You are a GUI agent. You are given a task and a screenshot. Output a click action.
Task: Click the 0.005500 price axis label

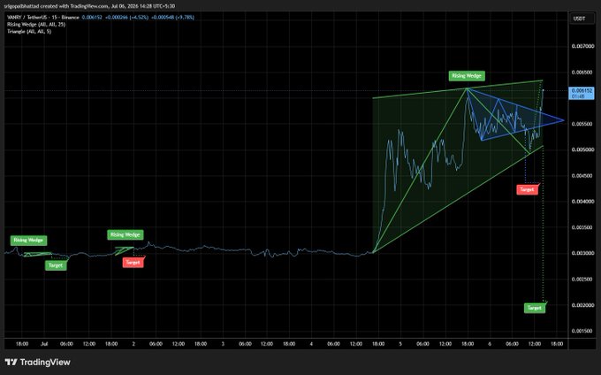tap(582, 124)
